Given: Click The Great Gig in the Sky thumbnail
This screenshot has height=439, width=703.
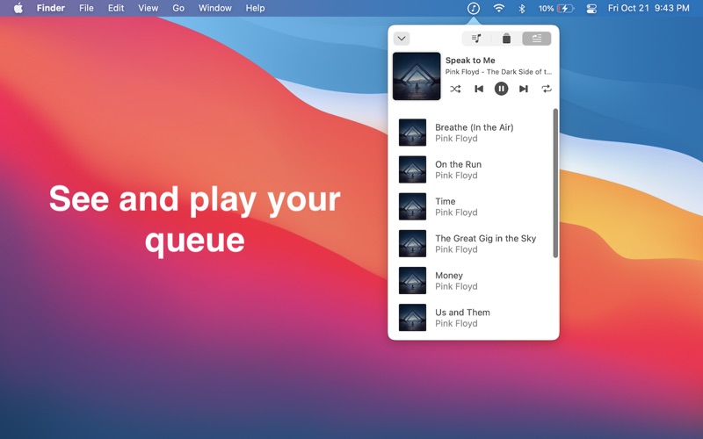Looking at the screenshot, I should (412, 244).
